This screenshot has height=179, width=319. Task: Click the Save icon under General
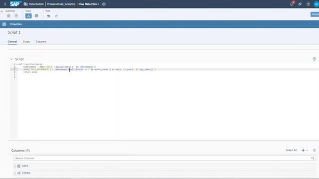(x=8, y=16)
